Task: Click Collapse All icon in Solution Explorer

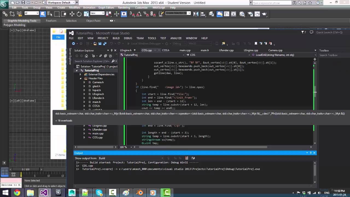Action: coord(105,56)
